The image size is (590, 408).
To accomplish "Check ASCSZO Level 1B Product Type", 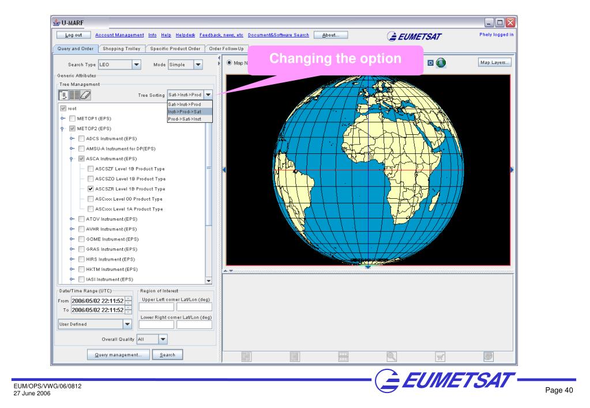I will [x=91, y=179].
